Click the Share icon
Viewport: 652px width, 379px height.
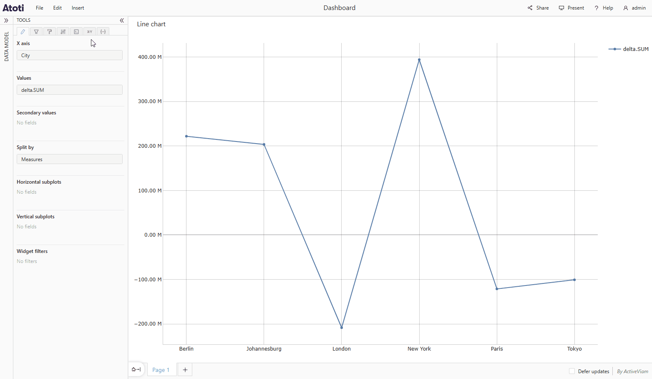538,8
